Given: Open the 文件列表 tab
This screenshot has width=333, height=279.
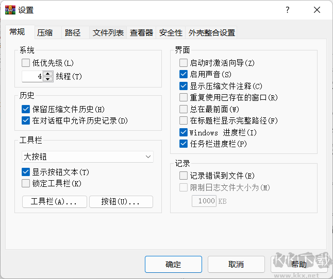Looking at the screenshot, I should (x=108, y=33).
